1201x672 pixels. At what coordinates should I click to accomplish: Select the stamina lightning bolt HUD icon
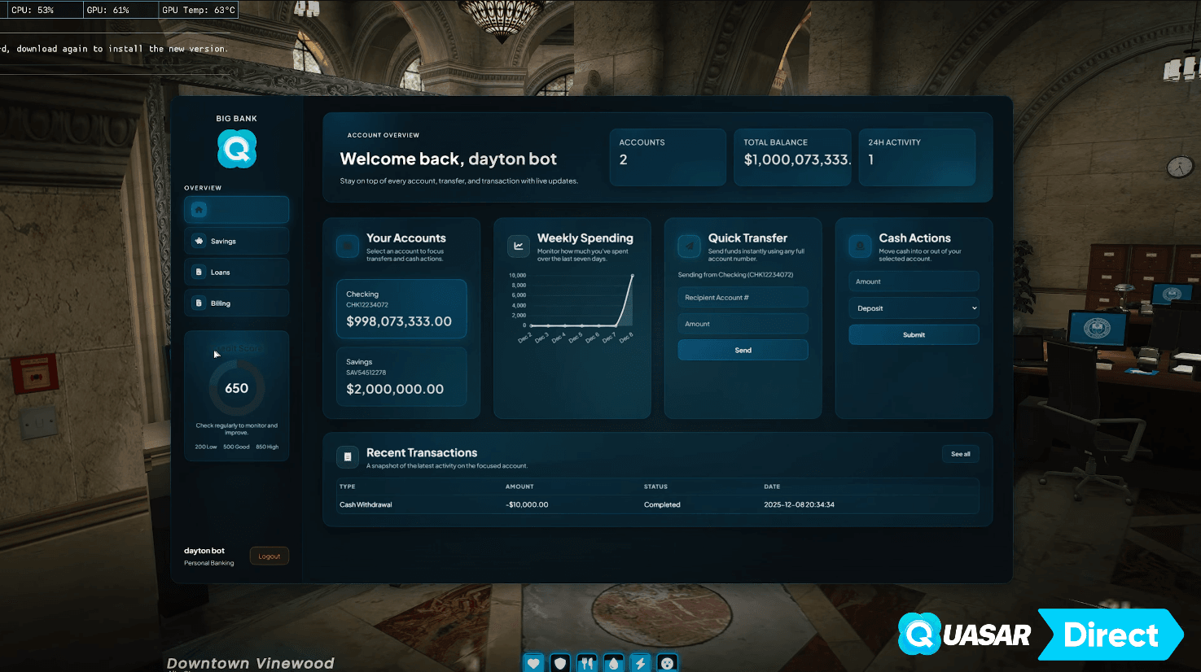[x=639, y=662]
